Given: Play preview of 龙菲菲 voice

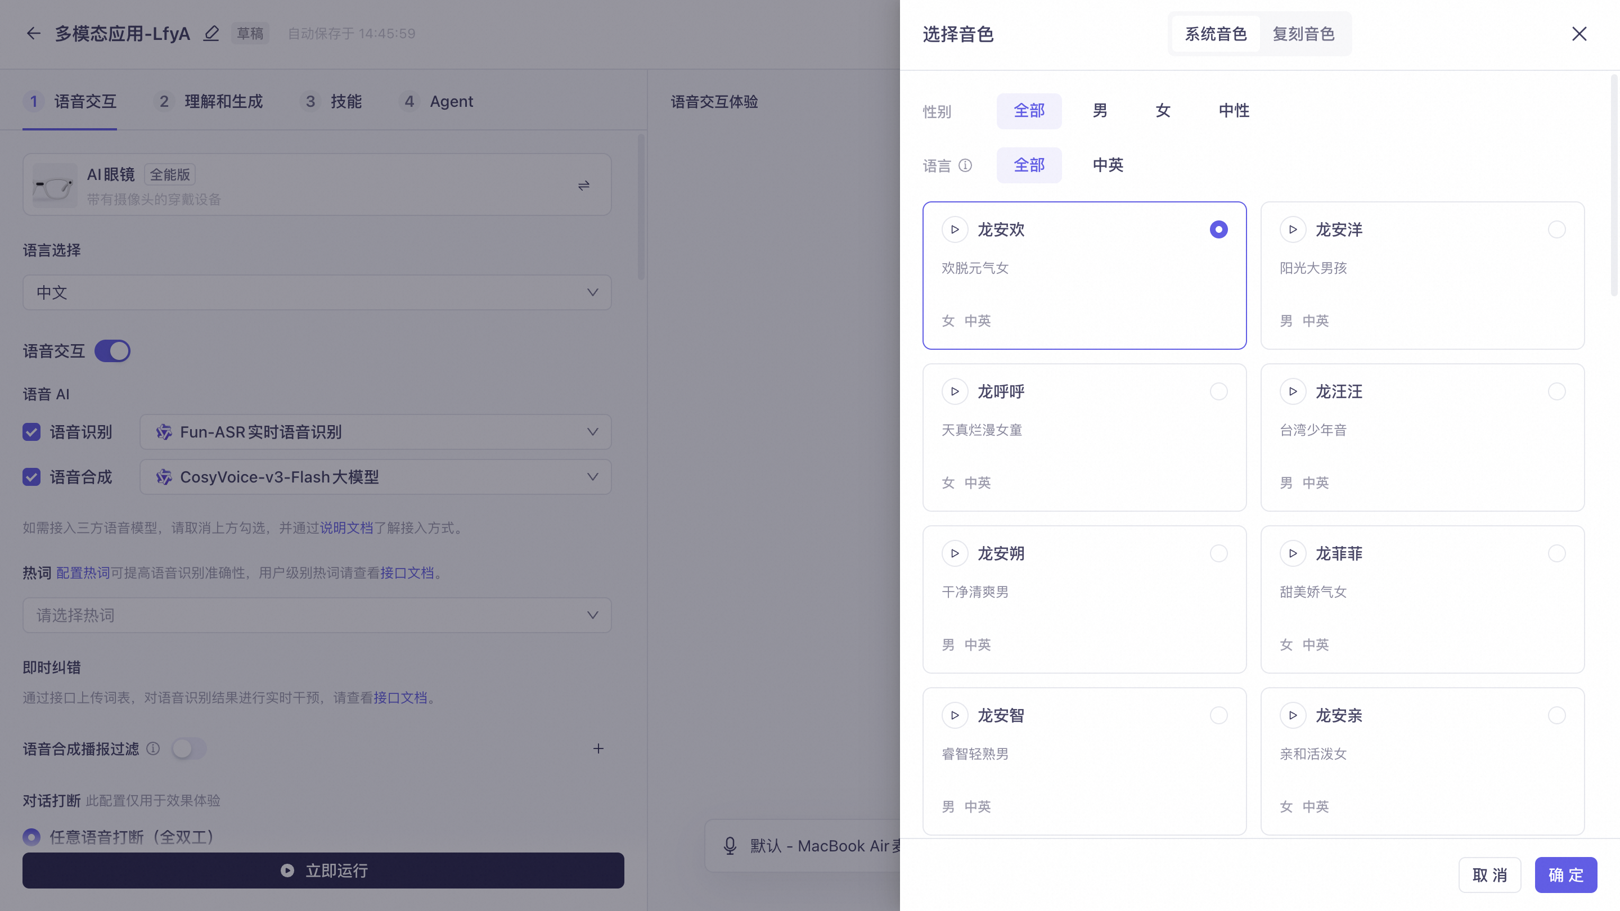Looking at the screenshot, I should point(1293,553).
